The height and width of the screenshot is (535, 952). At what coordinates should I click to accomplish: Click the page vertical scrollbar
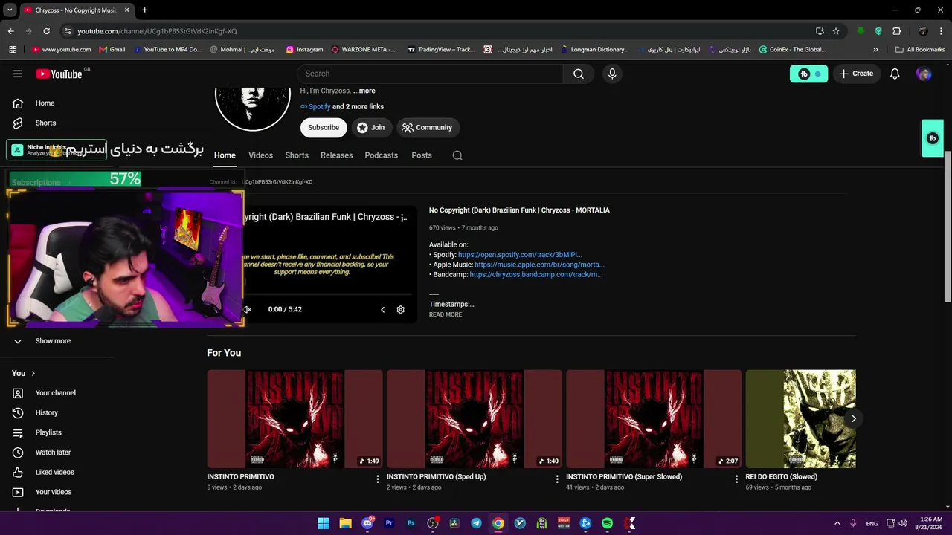tap(948, 226)
